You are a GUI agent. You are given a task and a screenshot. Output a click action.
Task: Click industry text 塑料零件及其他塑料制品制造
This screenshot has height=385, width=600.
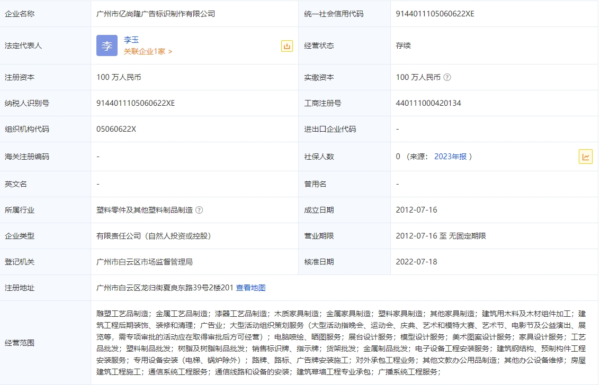click(144, 210)
